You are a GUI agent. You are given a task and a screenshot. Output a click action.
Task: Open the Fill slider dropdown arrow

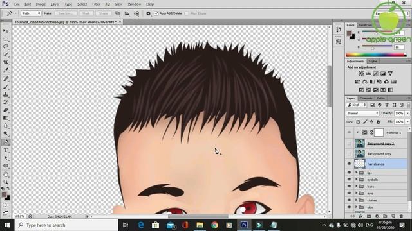point(407,122)
